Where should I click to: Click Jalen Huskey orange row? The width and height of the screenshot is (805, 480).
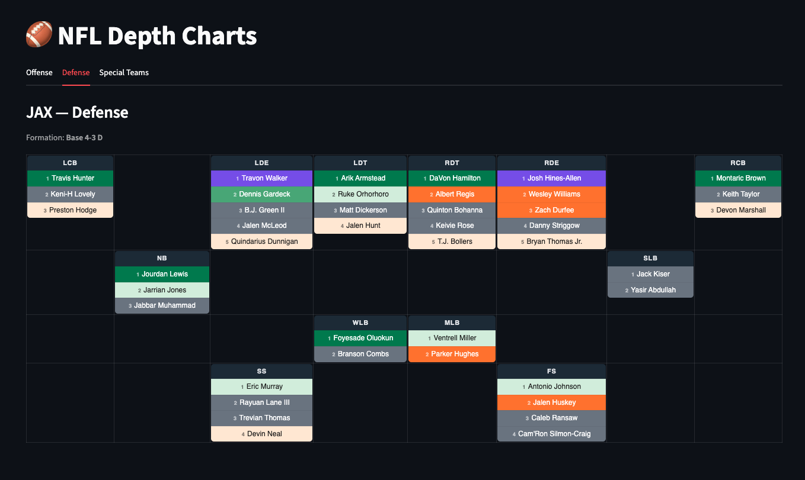click(551, 402)
